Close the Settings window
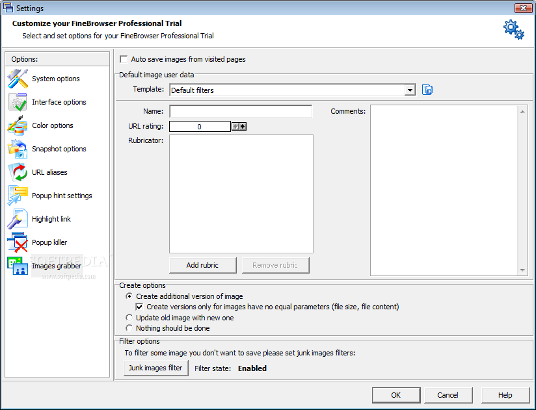 click(x=524, y=8)
